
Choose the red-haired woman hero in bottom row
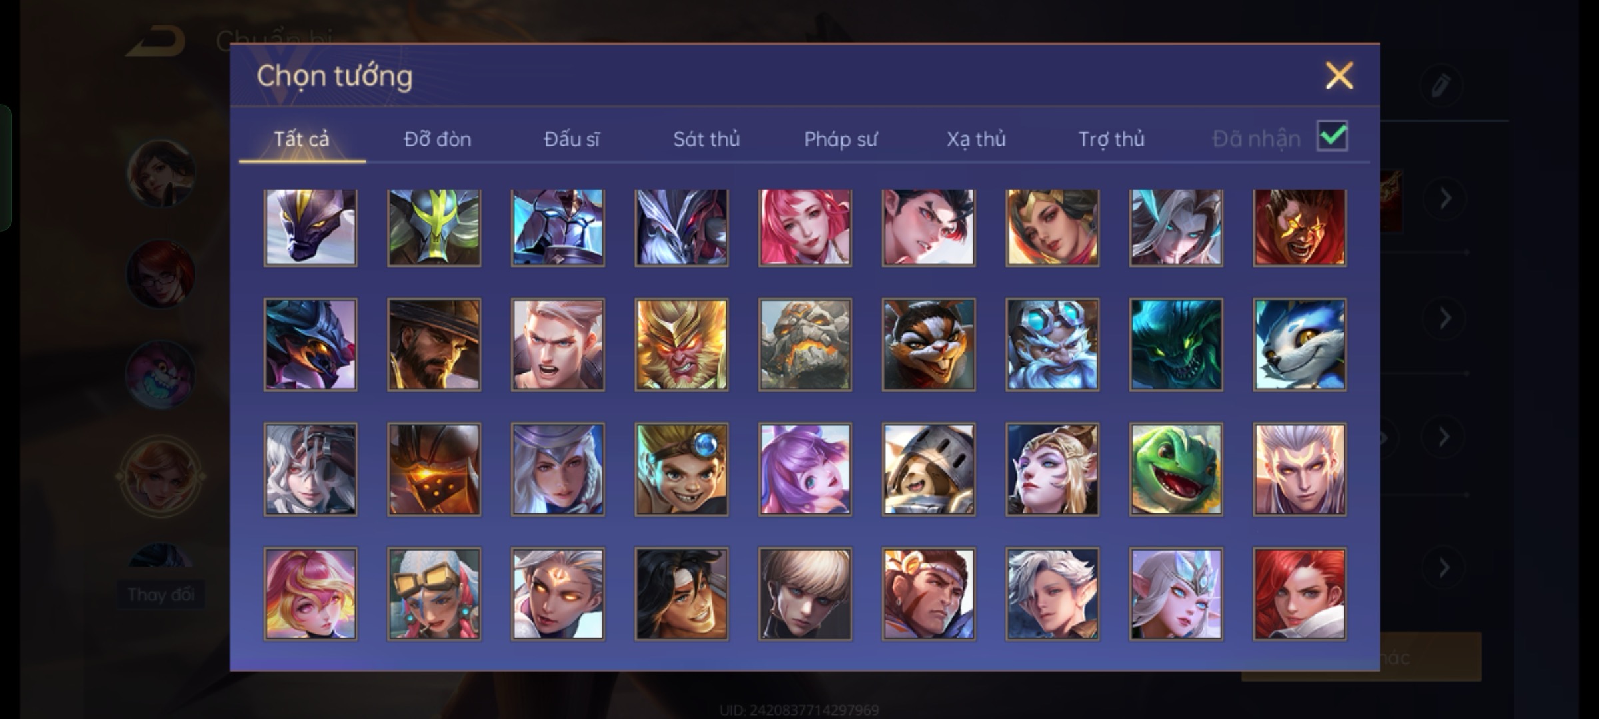1299,594
